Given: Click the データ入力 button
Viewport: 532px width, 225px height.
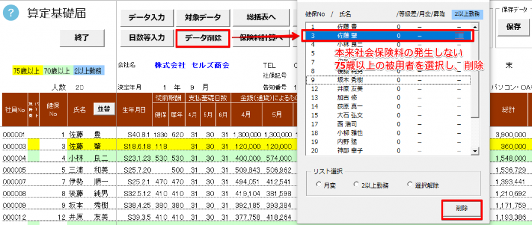Looking at the screenshot, I should [147, 18].
